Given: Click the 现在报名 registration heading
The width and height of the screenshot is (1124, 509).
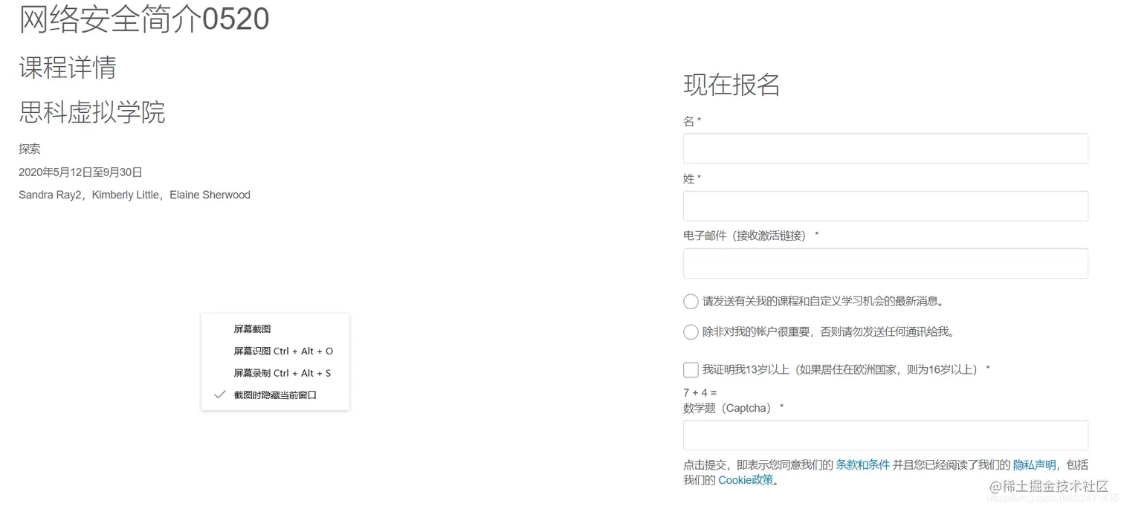Looking at the screenshot, I should 731,85.
